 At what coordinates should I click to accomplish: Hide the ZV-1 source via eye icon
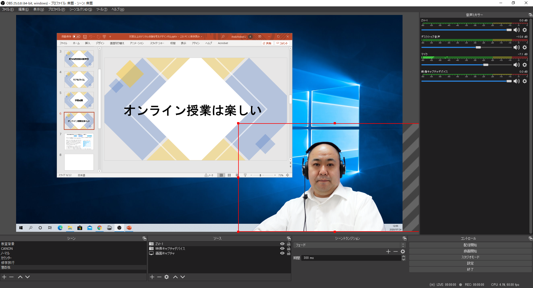point(282,244)
